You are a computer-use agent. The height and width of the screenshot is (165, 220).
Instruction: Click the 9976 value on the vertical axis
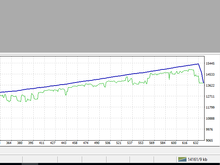click(210, 130)
